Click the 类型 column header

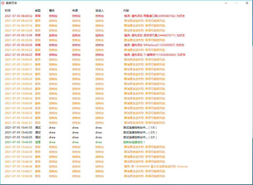click(38, 11)
